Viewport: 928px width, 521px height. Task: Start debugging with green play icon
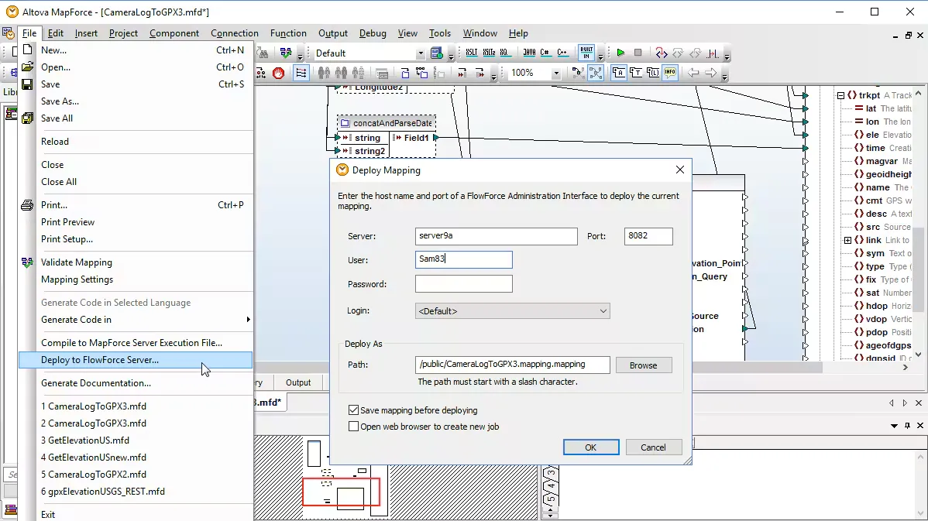(x=620, y=53)
